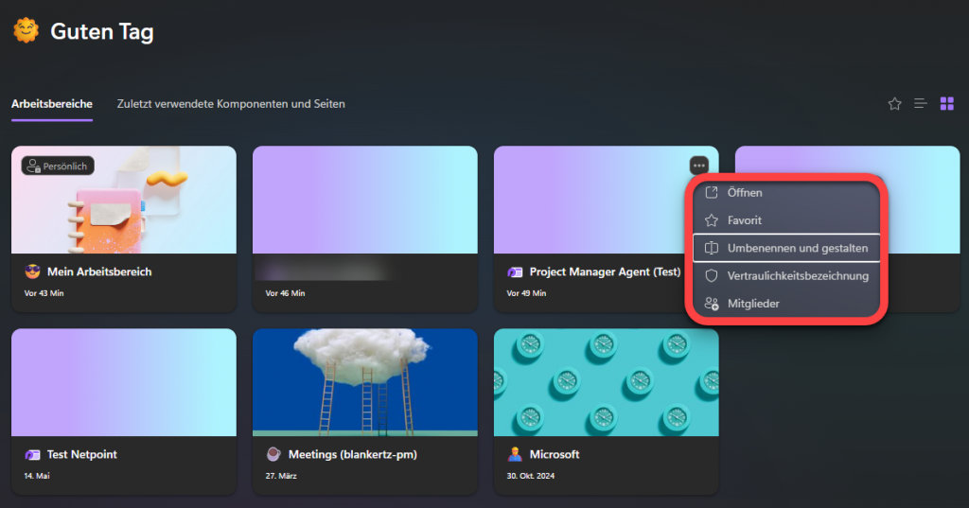Choose Favorit from the context menu
Screen dimensions: 969x508
coord(745,220)
